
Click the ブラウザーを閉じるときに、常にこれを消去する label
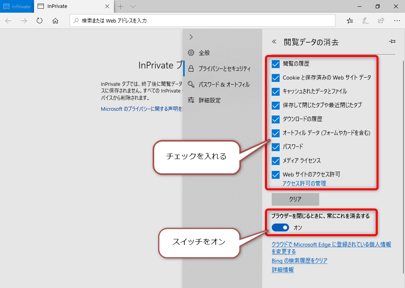(x=320, y=216)
